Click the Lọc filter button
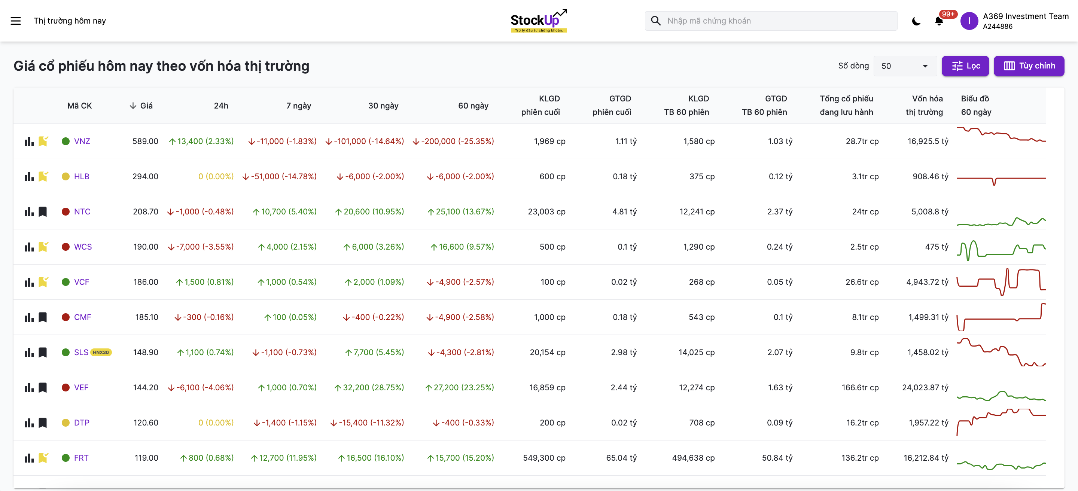Viewport: 1078px width, 491px height. coord(965,66)
